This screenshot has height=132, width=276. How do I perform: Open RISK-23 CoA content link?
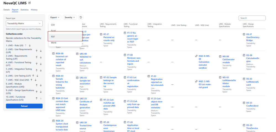point(62,104)
